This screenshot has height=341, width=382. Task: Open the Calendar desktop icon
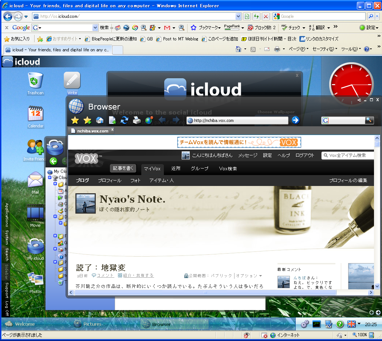tap(35, 117)
